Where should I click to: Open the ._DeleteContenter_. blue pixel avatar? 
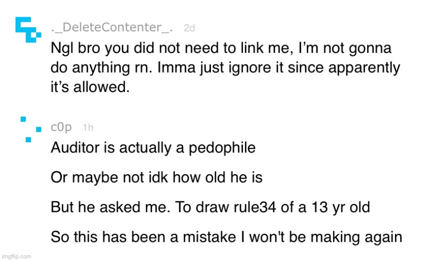click(x=28, y=30)
